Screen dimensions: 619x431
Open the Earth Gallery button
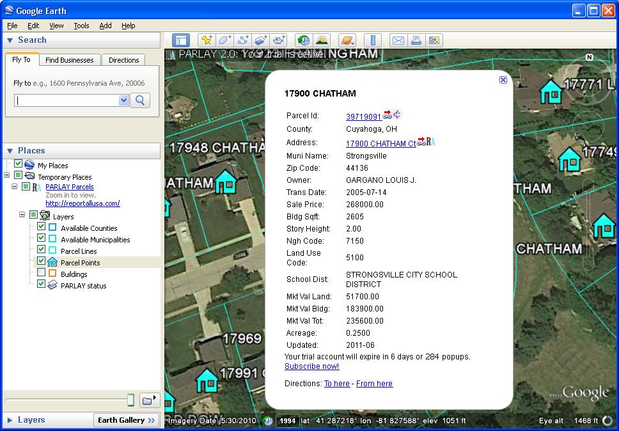[x=126, y=420]
